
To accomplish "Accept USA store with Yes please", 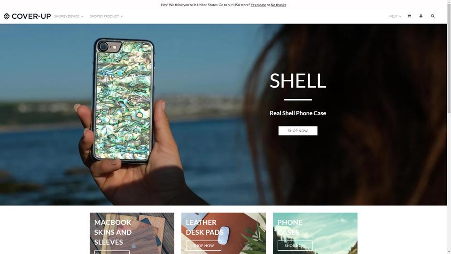I will click(258, 5).
